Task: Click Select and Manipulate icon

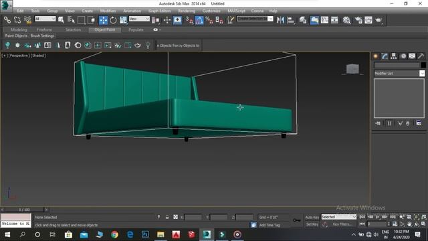Action: click(x=167, y=20)
